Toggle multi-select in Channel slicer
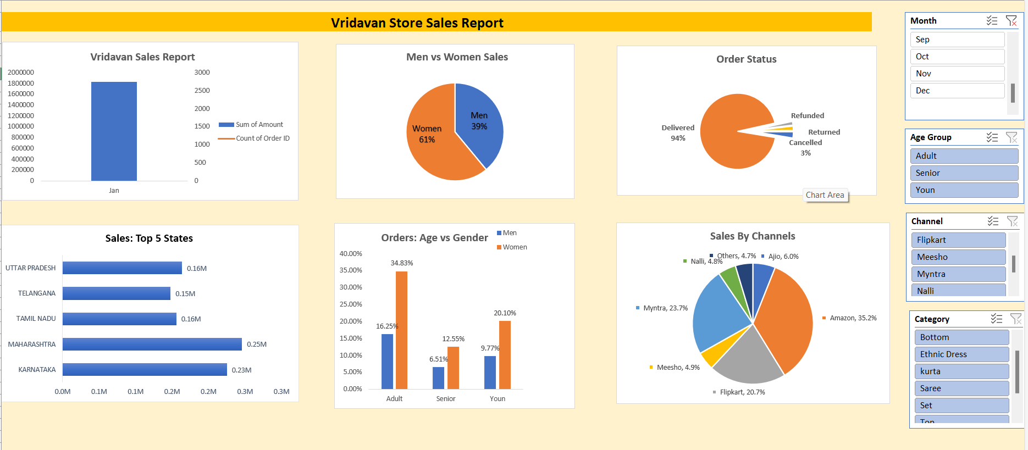Screen dimensions: 1028x450 993,221
